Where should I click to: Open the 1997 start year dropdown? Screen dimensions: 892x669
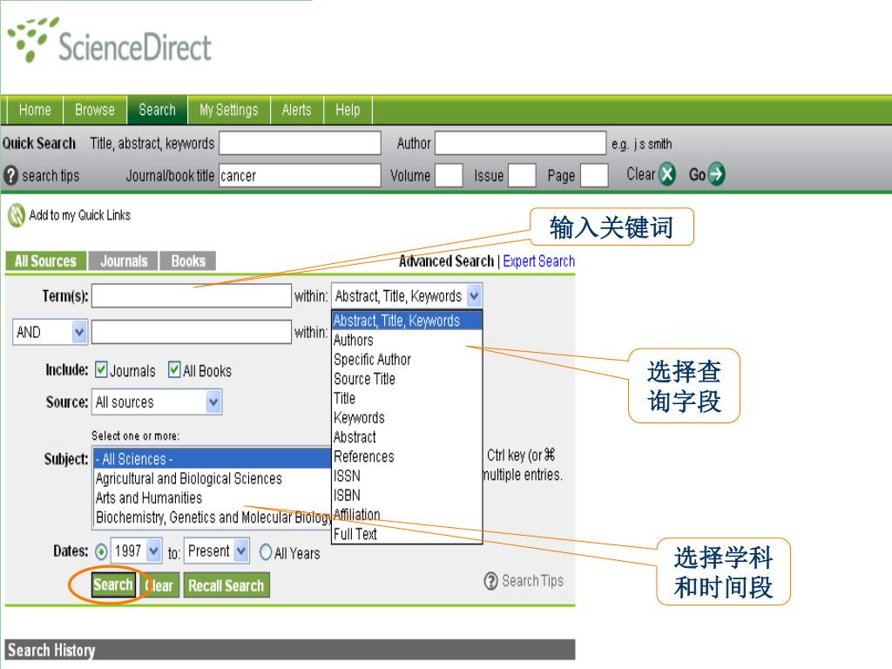(153, 551)
